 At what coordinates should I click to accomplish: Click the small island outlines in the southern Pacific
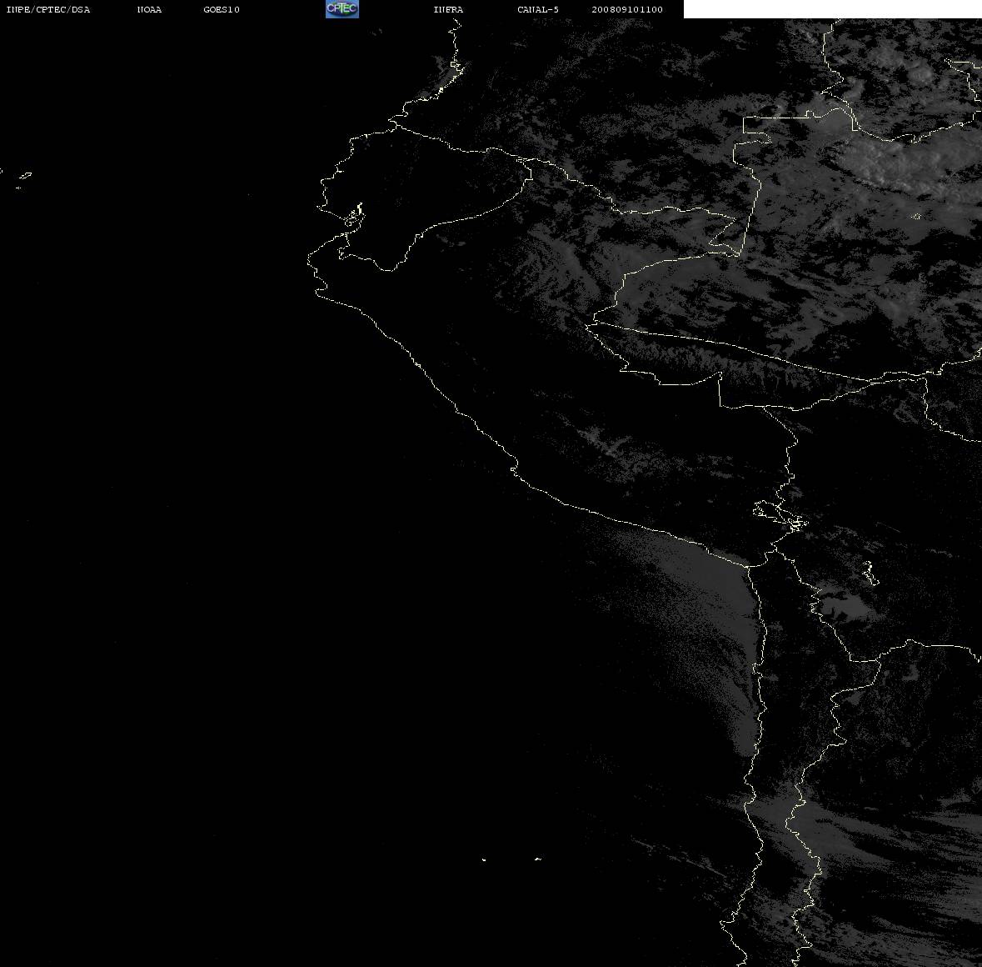click(x=510, y=859)
